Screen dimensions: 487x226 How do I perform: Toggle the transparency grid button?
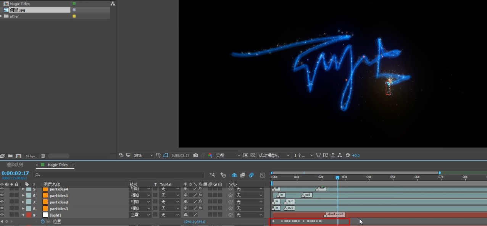click(x=253, y=155)
